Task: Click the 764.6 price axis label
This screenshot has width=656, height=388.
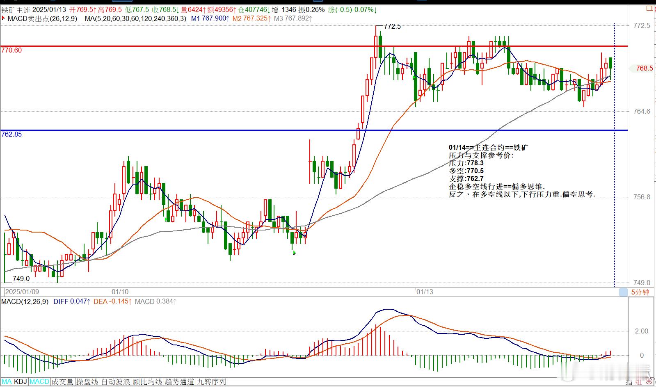Action: tap(642, 111)
